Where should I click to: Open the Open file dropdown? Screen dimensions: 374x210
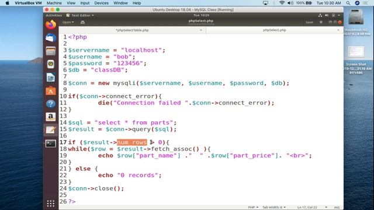coord(68,22)
